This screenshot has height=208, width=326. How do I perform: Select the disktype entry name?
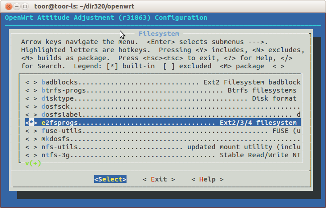point(58,98)
